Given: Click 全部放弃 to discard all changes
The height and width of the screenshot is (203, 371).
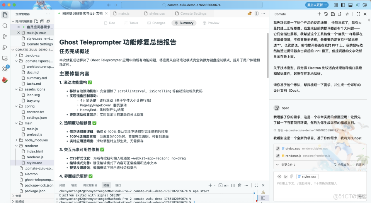Looking at the screenshot, I should (341, 164).
